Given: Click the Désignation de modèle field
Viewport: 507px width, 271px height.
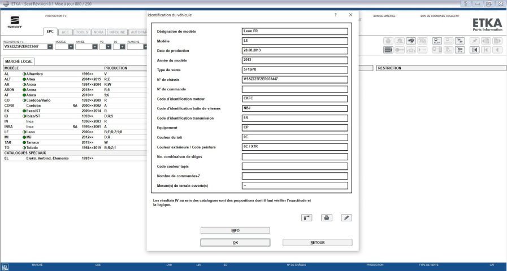Looking at the screenshot, I should (x=295, y=31).
